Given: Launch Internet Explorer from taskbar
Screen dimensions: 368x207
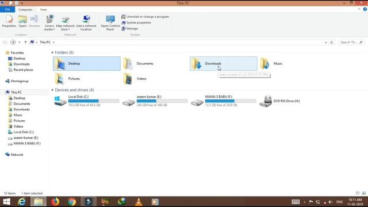Looking at the screenshot, I should 22,202.
